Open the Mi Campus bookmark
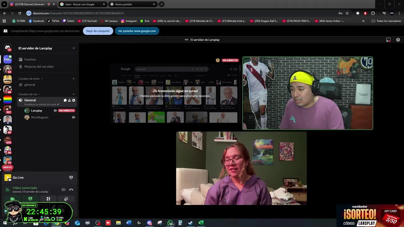Screen dimensions: 404x227 pos(109,21)
